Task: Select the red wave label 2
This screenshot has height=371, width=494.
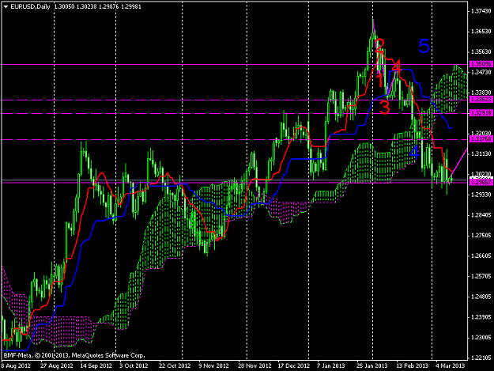Action: pos(379,46)
